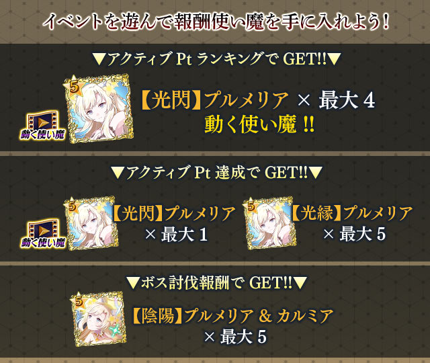Open the 光閃 プルメリア Pt達成 portrait thumbnail
The width and height of the screenshot is (430, 363).
coord(91,223)
